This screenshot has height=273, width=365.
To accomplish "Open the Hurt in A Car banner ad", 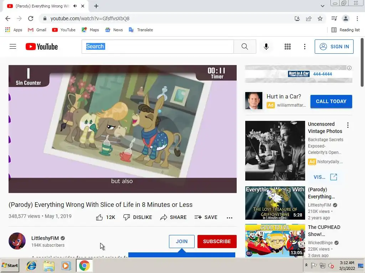I will tap(299, 74).
